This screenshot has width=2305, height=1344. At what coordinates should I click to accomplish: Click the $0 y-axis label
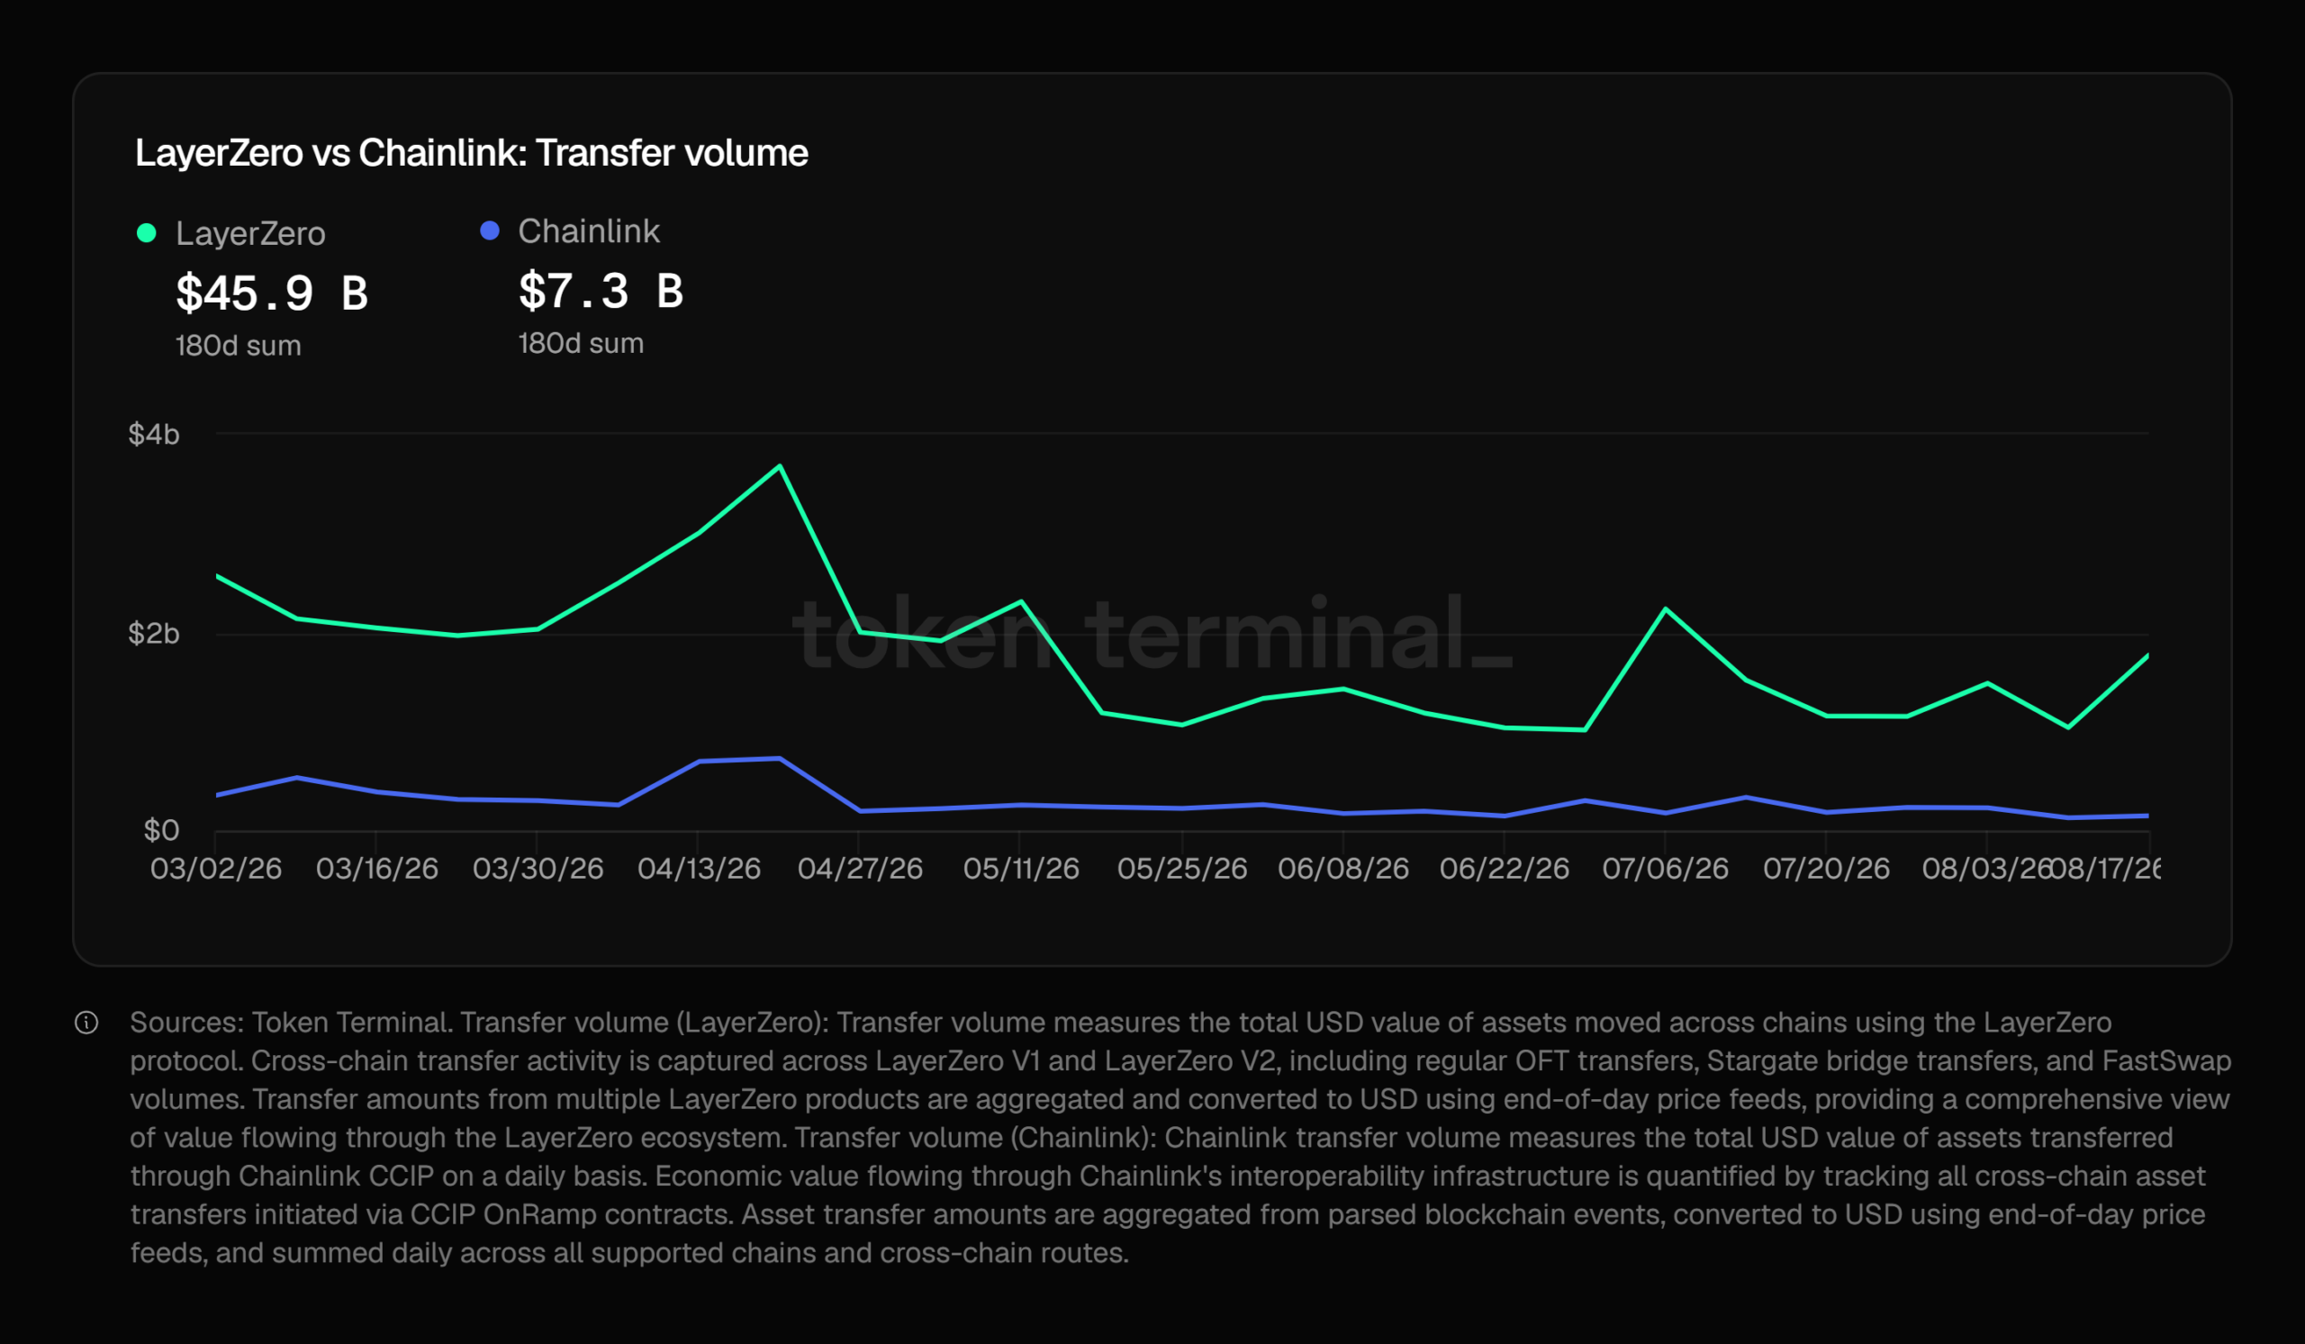point(161,830)
